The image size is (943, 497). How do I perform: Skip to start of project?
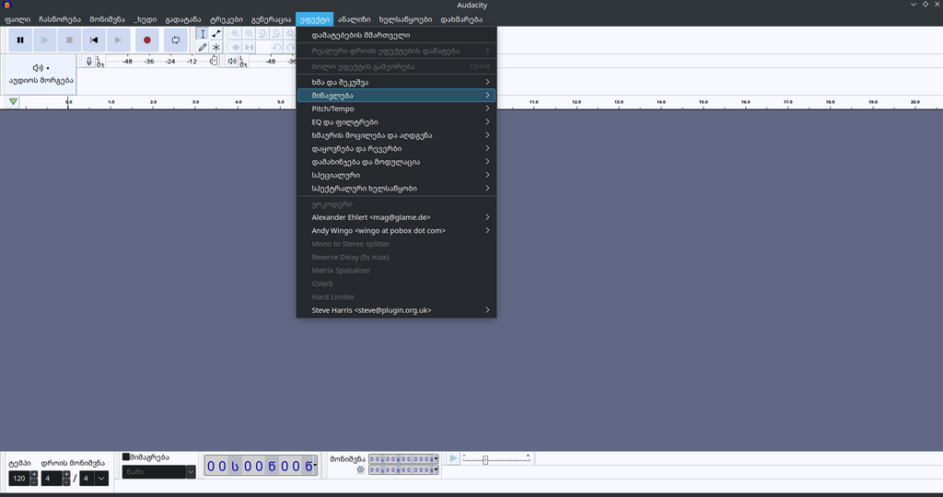coord(94,40)
